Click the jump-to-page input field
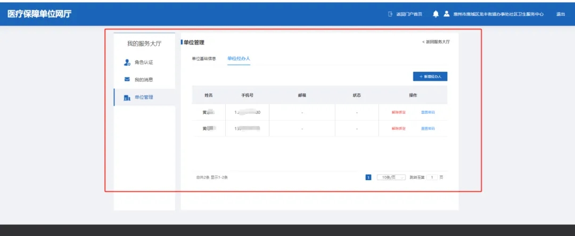 (x=432, y=177)
